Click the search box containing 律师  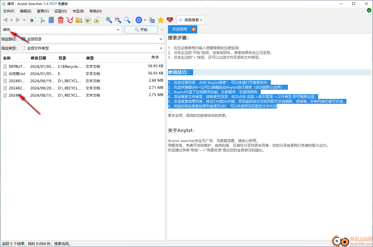pyautogui.click(x=58, y=30)
